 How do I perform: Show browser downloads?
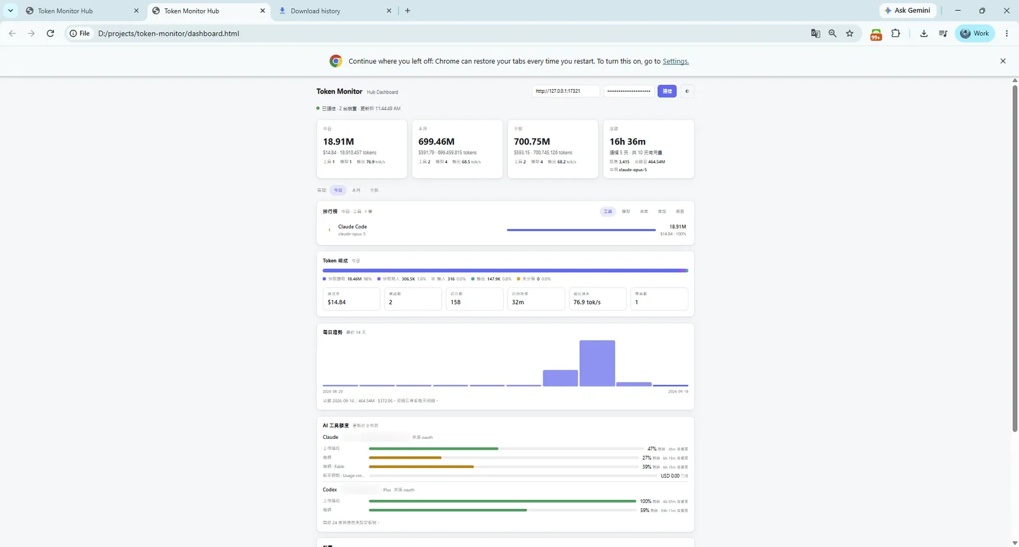(923, 34)
